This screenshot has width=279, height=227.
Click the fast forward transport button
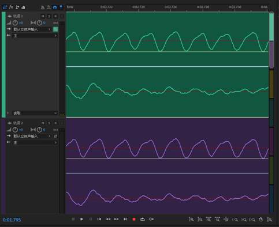[117, 219]
